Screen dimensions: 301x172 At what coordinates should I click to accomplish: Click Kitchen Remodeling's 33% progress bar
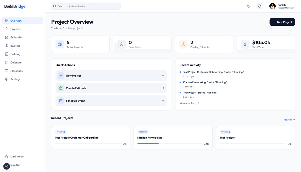170,144
